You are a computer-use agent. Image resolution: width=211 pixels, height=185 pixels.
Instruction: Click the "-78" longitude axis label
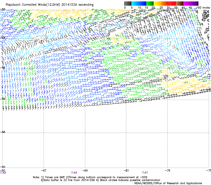[167, 170]
